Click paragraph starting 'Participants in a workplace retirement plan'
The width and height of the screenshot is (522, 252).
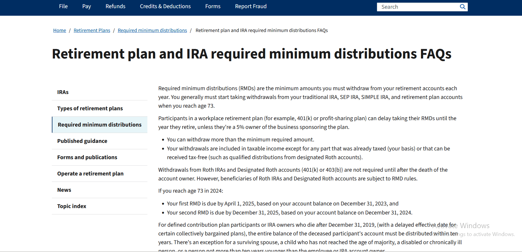307,123
